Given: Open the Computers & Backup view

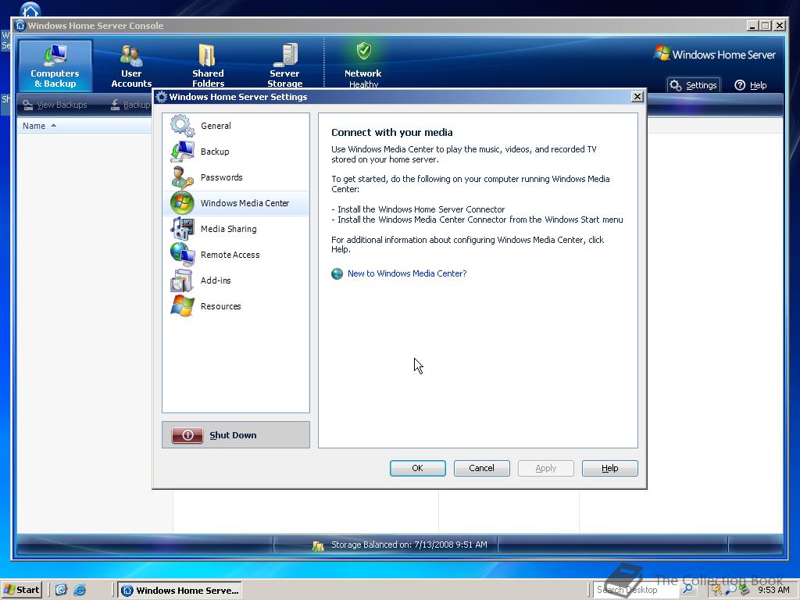Looking at the screenshot, I should (x=54, y=66).
